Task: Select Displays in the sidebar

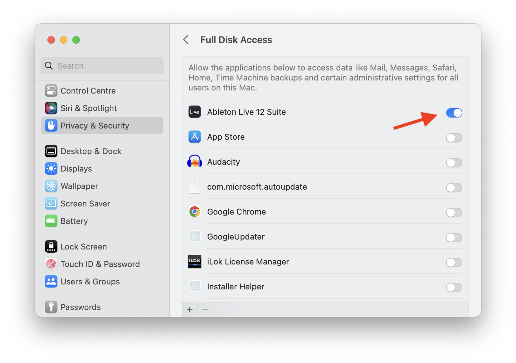Action: tap(76, 169)
